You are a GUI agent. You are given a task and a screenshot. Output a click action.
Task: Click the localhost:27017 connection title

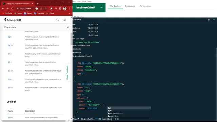click(x=85, y=7)
